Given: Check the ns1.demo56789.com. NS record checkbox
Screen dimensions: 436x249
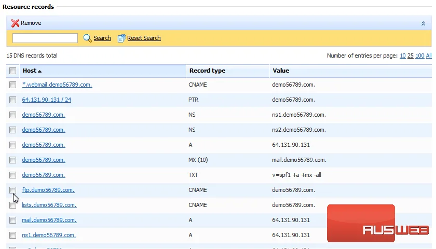Looking at the screenshot, I should (13, 115).
